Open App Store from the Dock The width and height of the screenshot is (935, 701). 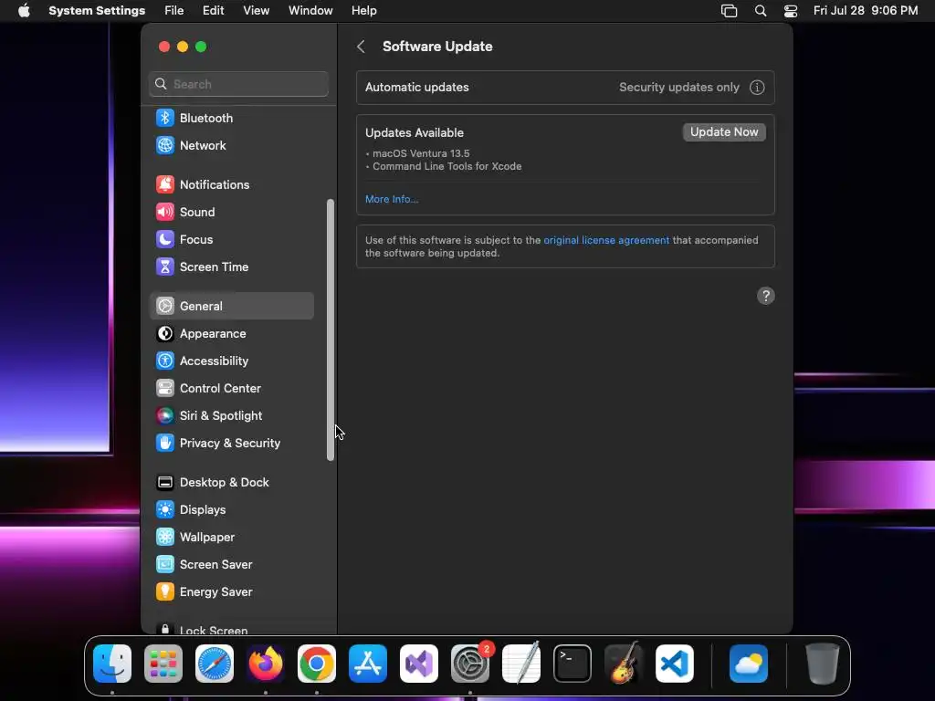point(368,664)
